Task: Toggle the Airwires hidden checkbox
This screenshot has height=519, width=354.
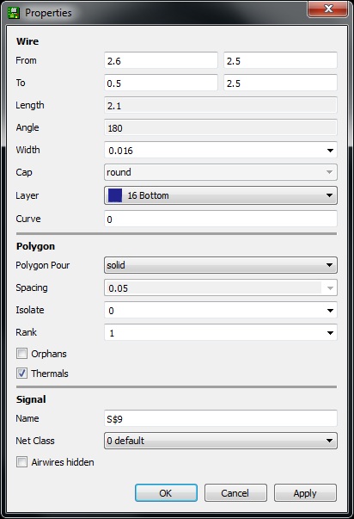Action: point(21,461)
